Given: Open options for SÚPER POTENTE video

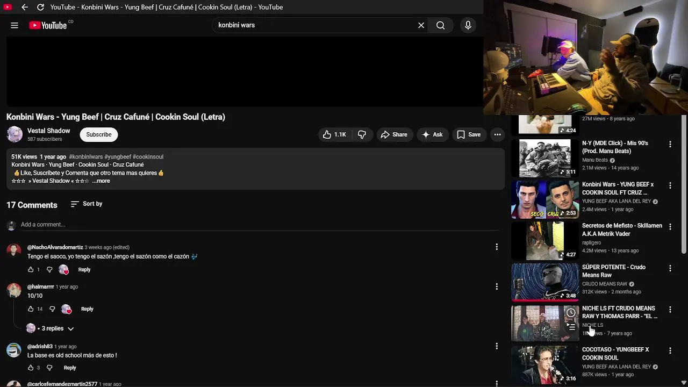Looking at the screenshot, I should [670, 268].
